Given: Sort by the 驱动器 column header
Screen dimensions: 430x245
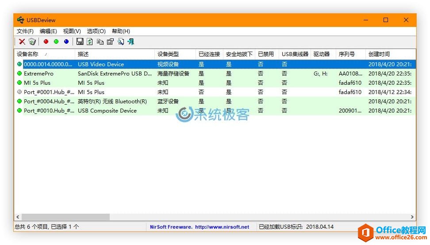Looking at the screenshot, I should click(x=323, y=54).
